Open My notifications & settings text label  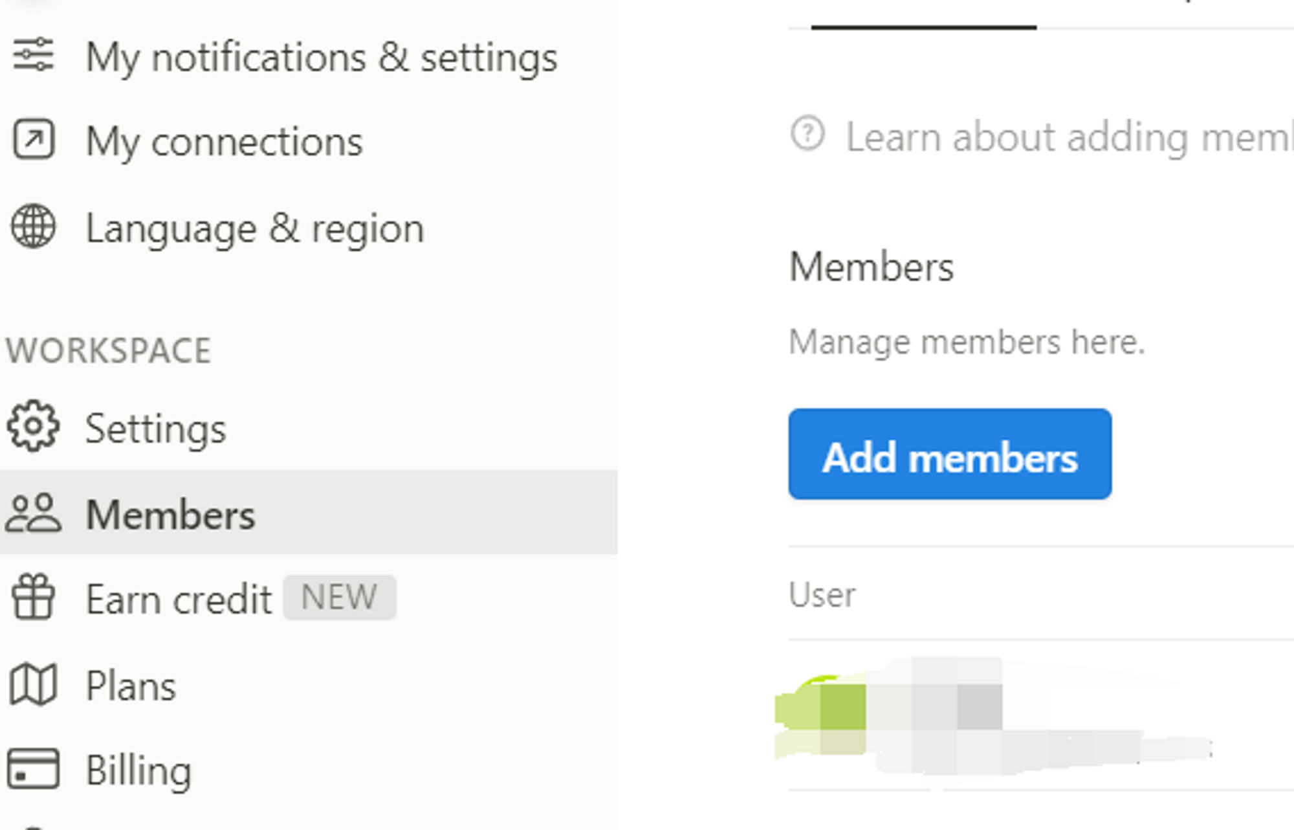coord(322,58)
